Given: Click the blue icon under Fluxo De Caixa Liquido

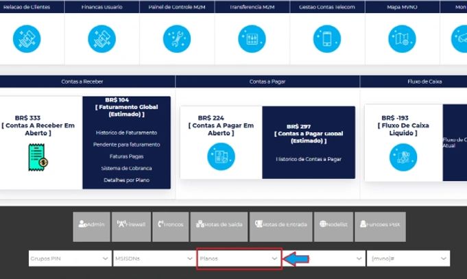Looking at the screenshot, I should (x=403, y=158).
